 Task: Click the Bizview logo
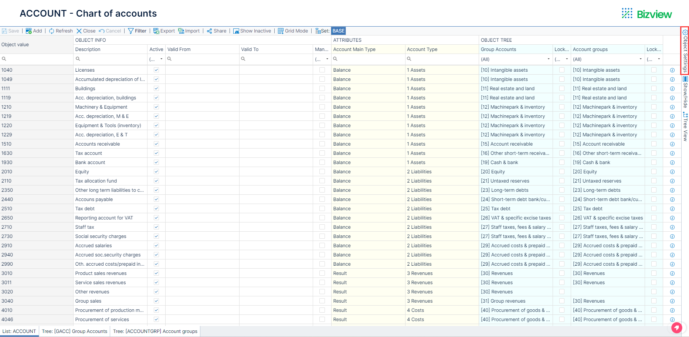tap(646, 14)
